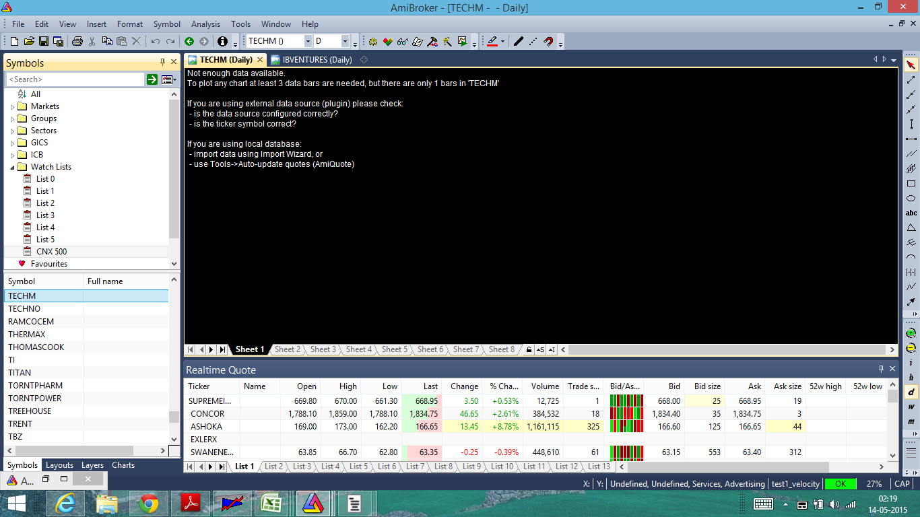Copy using the toolbar copy icon
This screenshot has width=920, height=517.
coord(107,41)
